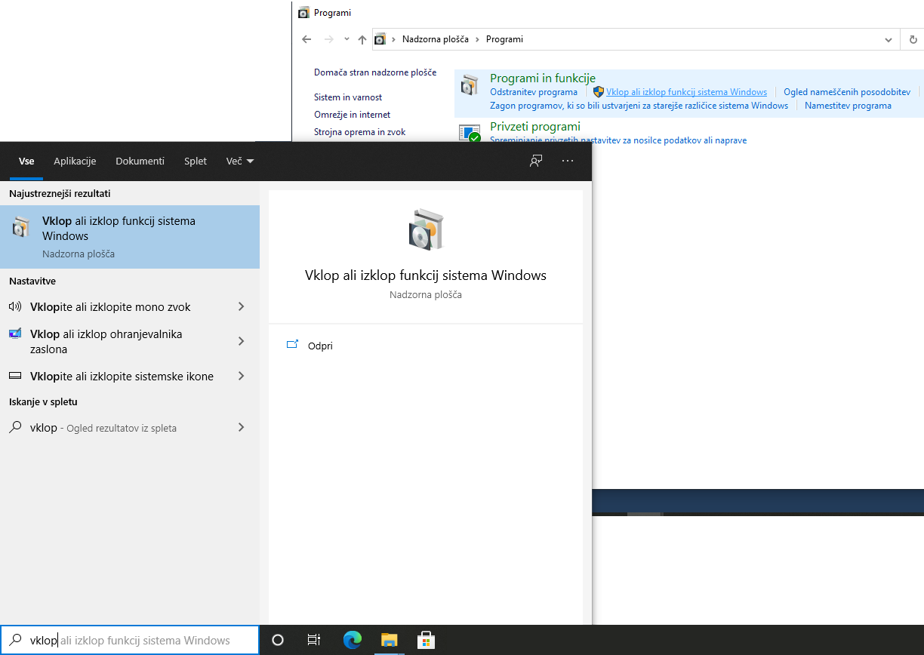Viewport: 924px width, 655px height.
Task: Open the Cortana circle icon on taskbar
Action: [x=278, y=640]
